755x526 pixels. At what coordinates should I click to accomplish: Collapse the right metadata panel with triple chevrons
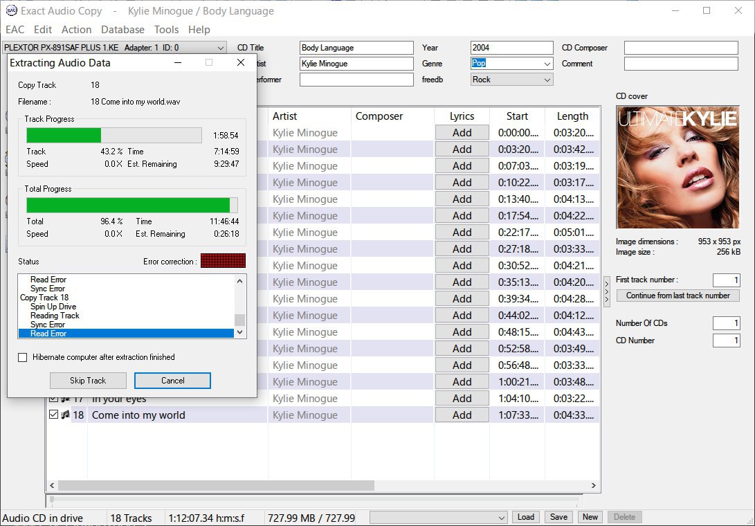[x=607, y=291]
